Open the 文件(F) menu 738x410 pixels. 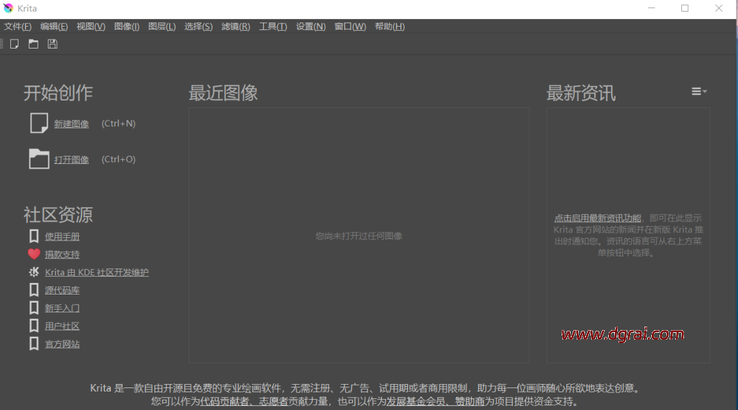[18, 27]
